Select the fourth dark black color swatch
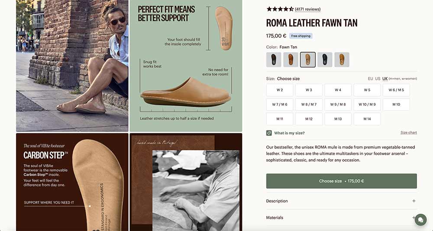The height and width of the screenshot is (231, 433). point(325,60)
